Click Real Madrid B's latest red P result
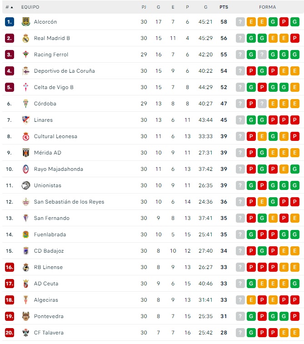 295,38
